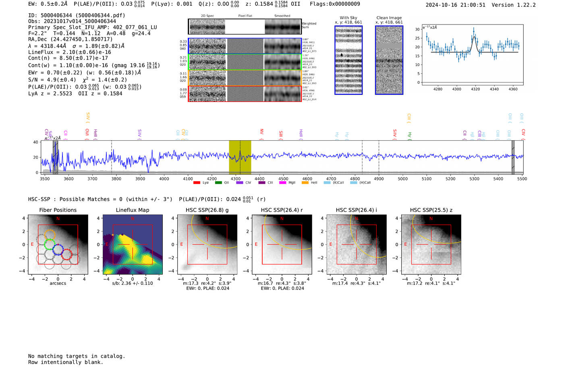The image size is (564, 384).
Task: Click the purple CIV legend swatch
Action: click(x=240, y=183)
